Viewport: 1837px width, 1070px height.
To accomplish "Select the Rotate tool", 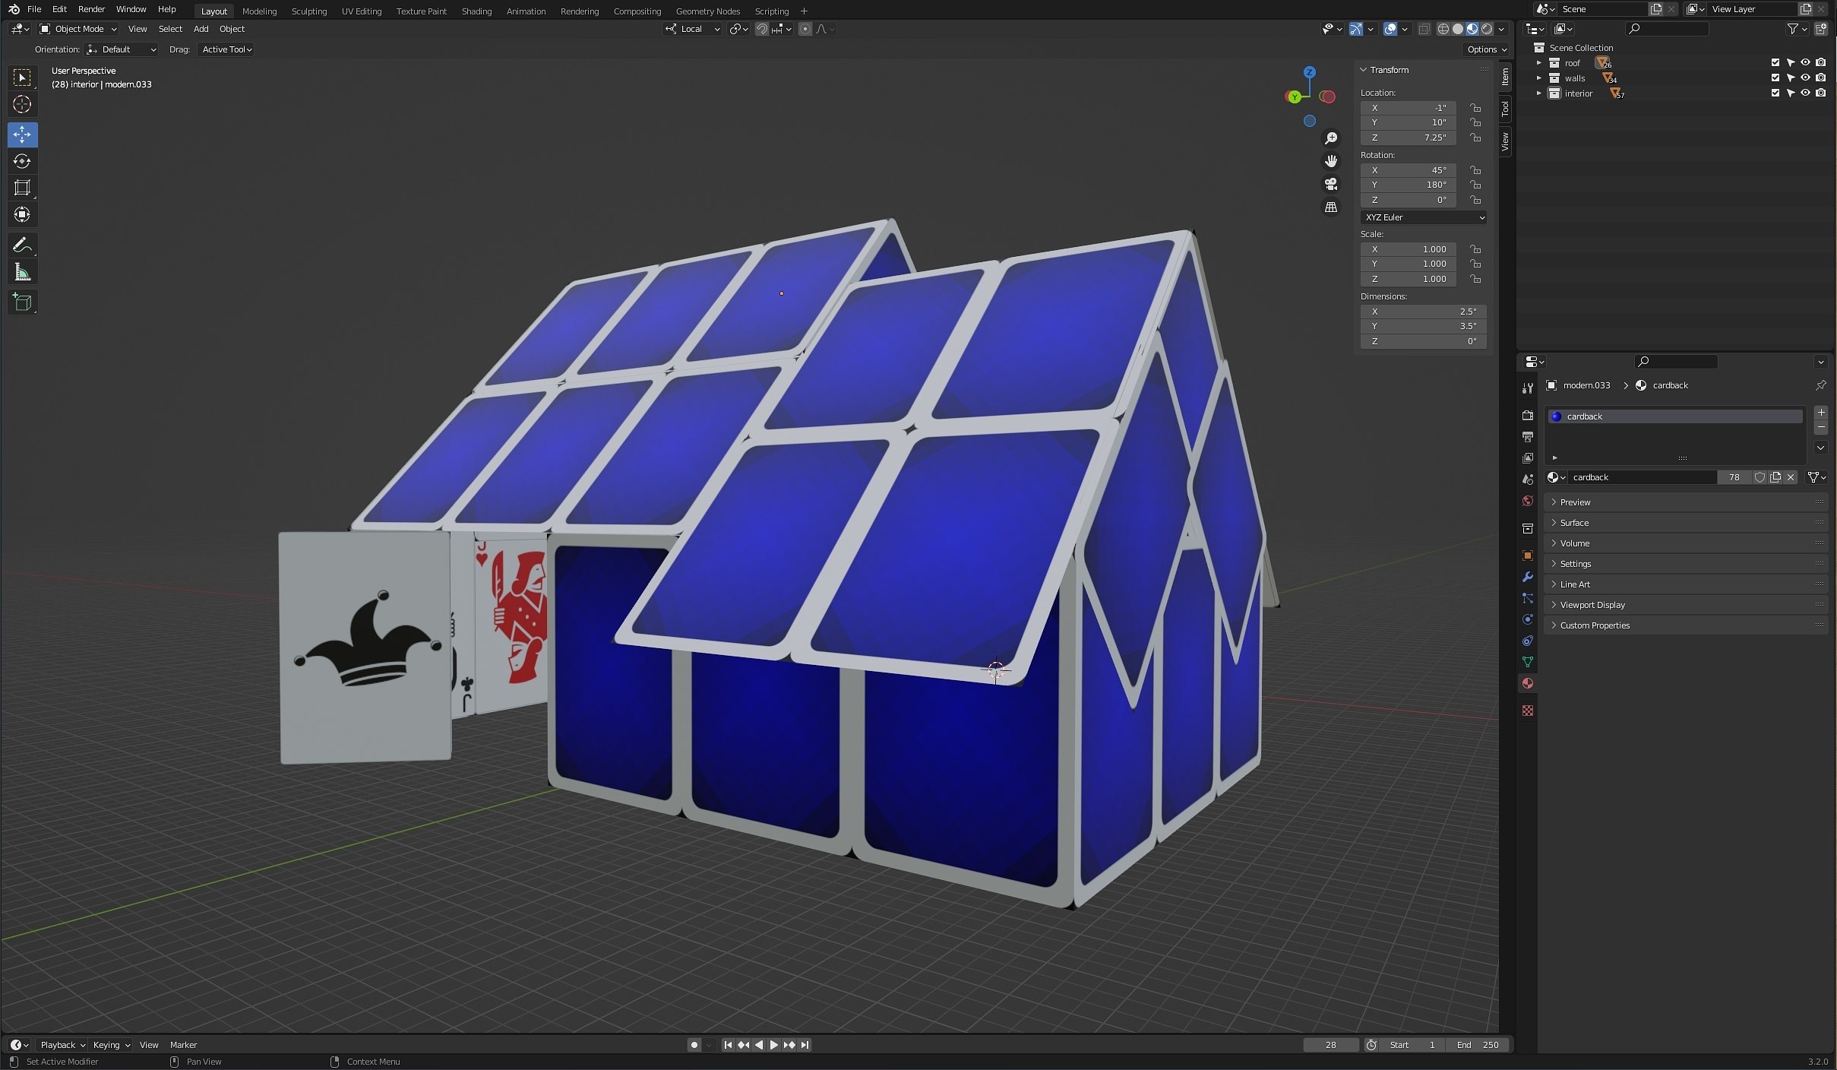I will pos(22,161).
